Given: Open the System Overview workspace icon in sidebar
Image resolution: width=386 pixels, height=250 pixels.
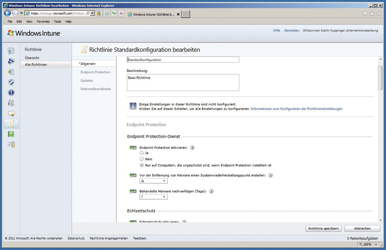Looking at the screenshot, I should [x=11, y=51].
